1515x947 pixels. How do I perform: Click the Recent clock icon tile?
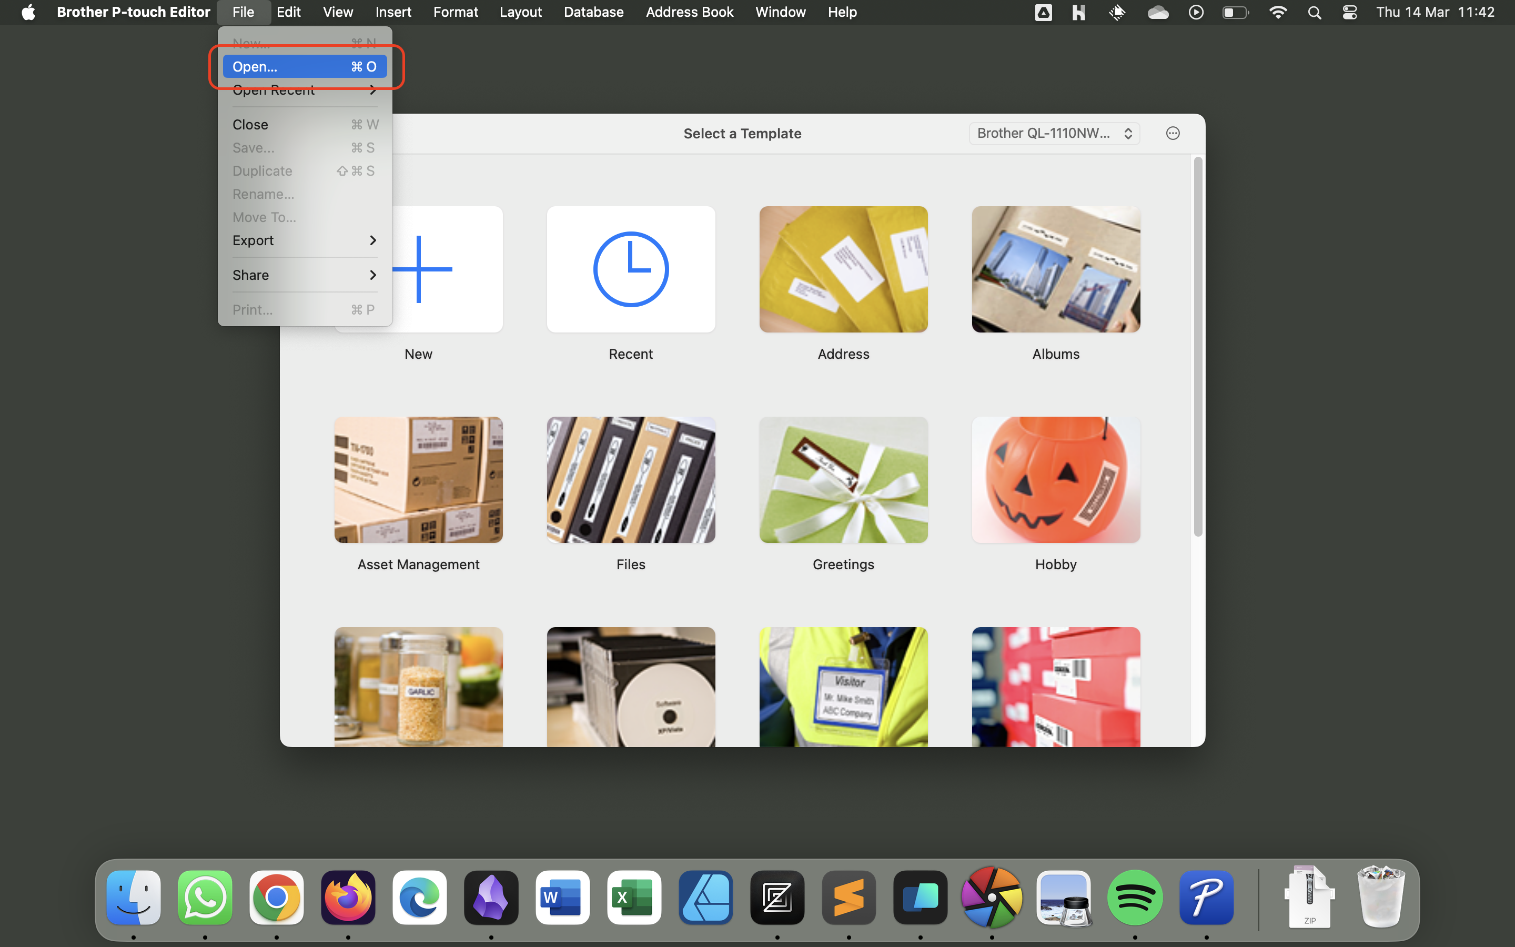click(x=630, y=269)
